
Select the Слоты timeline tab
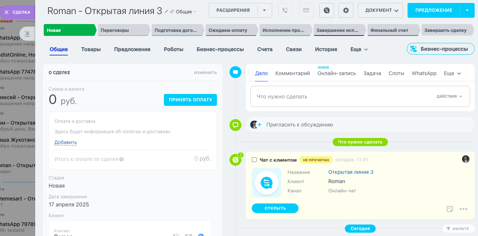[x=396, y=73]
